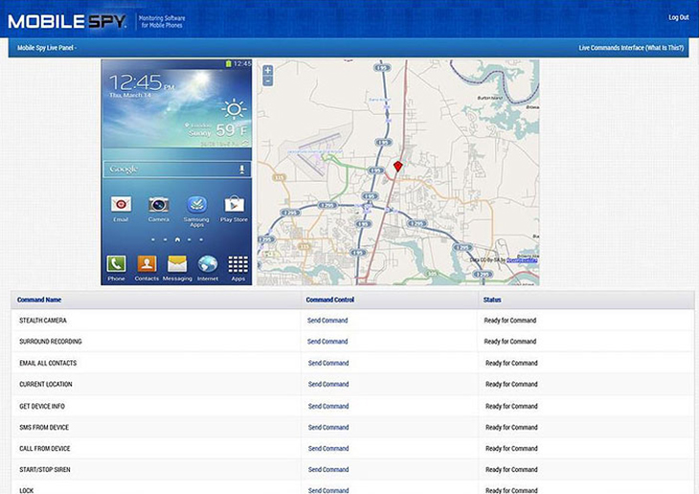Select the START/STOP SIREN row label
Image resolution: width=699 pixels, height=494 pixels.
[x=45, y=469]
